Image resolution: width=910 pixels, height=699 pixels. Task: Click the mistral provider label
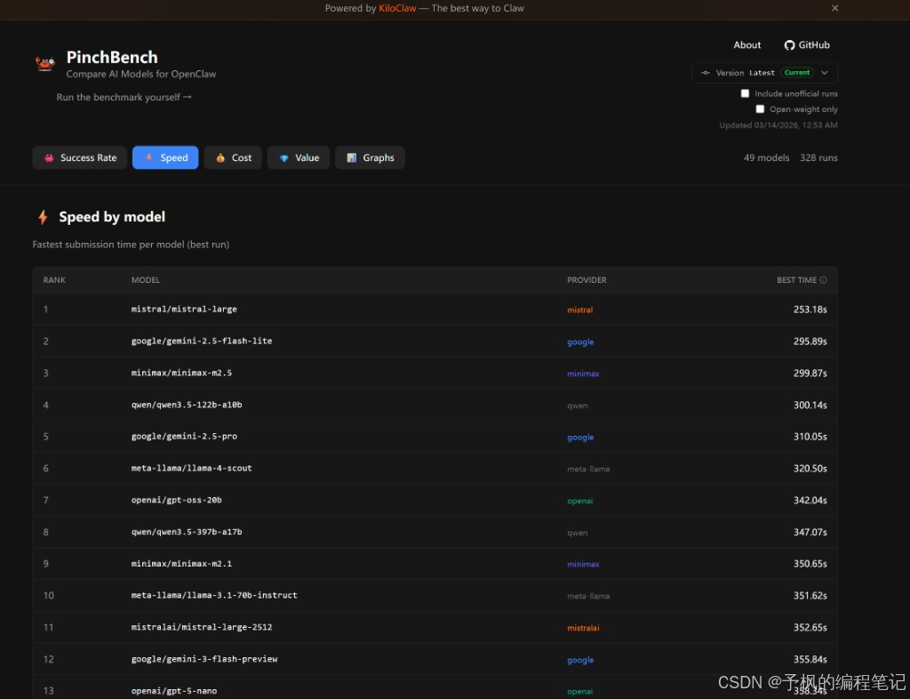point(579,310)
